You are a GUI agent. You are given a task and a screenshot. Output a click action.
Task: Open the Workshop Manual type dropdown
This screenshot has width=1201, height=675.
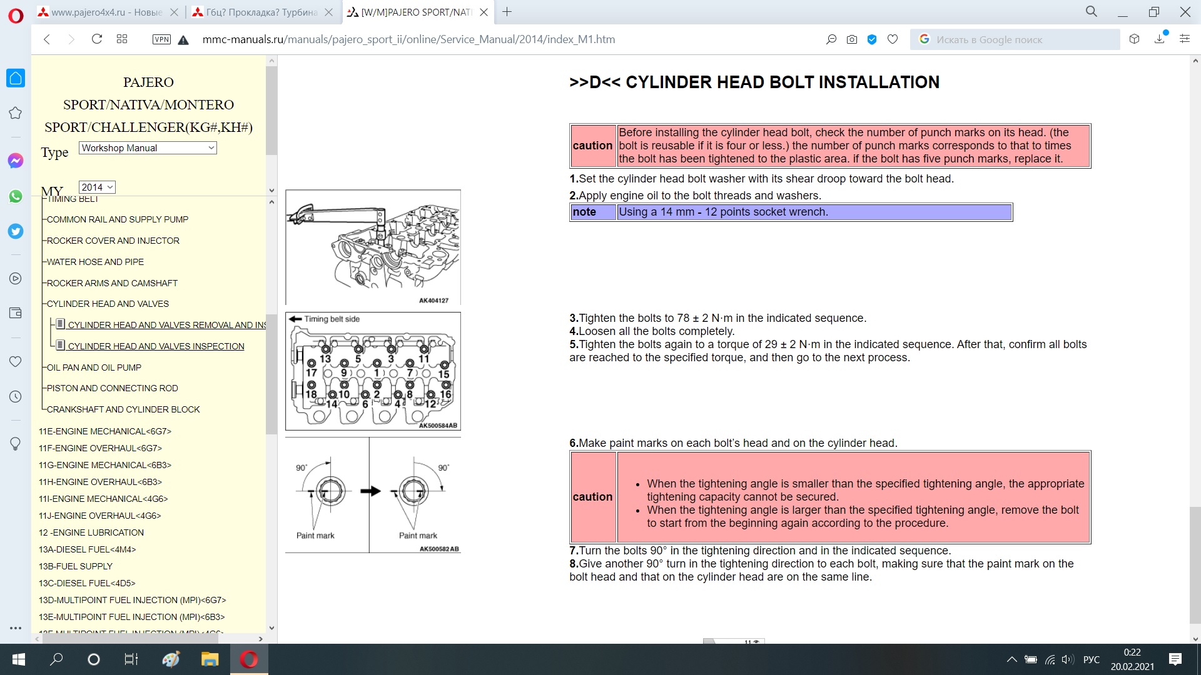pos(148,148)
